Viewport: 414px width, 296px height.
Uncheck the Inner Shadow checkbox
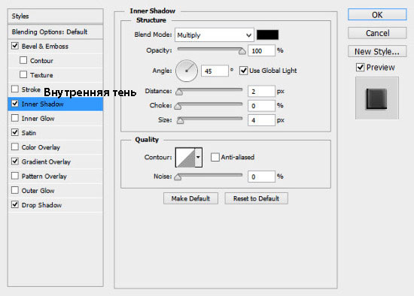click(15, 104)
